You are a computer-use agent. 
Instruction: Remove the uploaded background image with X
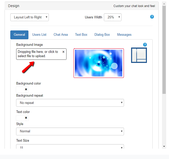click(63, 52)
